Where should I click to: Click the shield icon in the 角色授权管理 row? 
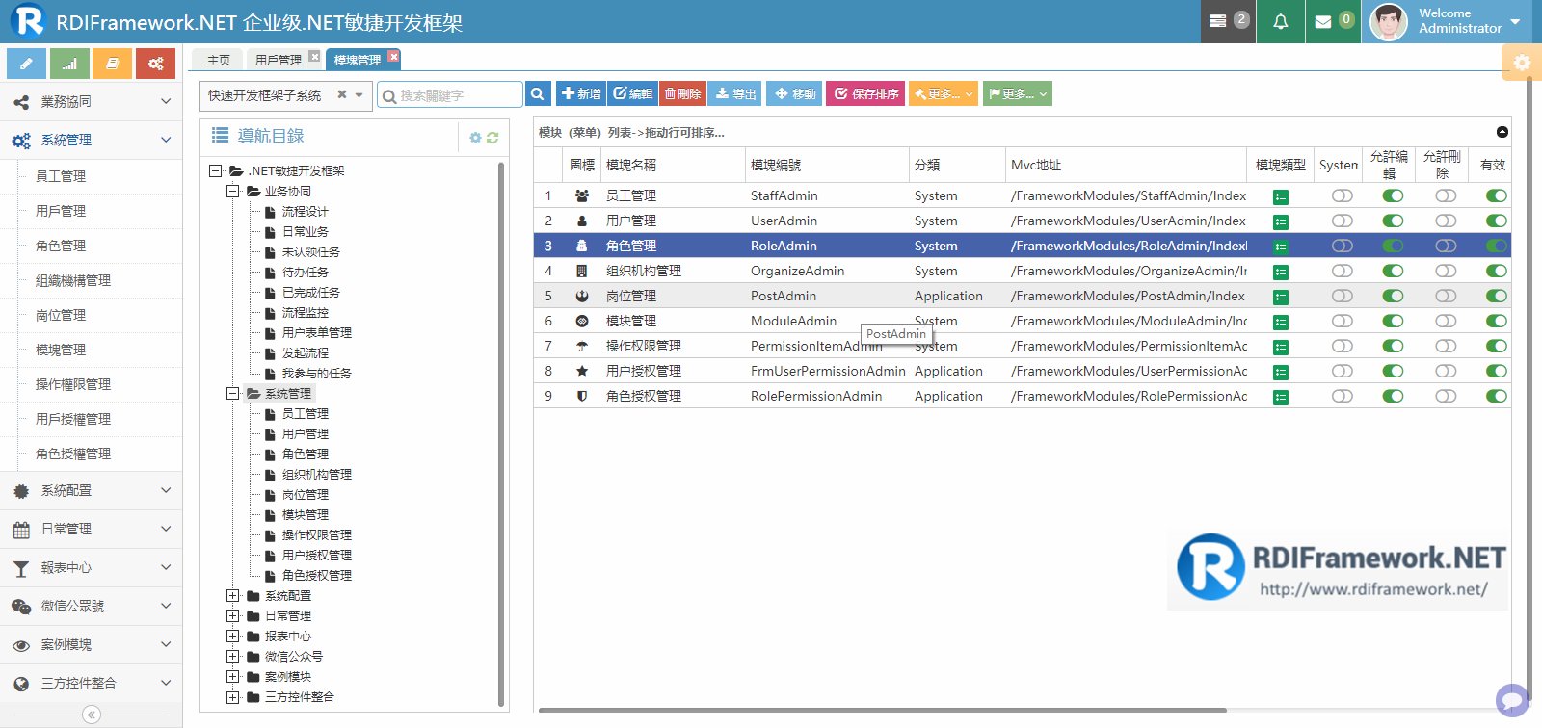[582, 396]
